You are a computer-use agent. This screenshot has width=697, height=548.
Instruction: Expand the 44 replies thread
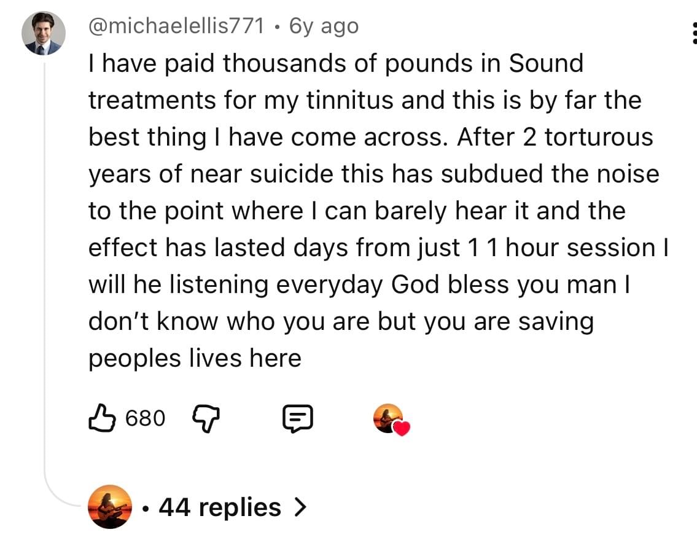click(x=219, y=507)
